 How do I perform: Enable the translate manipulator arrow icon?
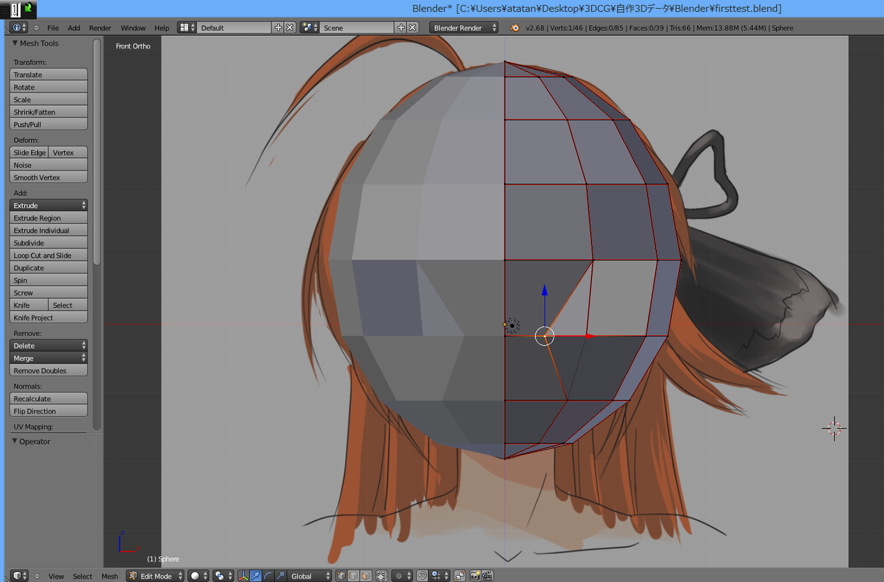pos(256,576)
